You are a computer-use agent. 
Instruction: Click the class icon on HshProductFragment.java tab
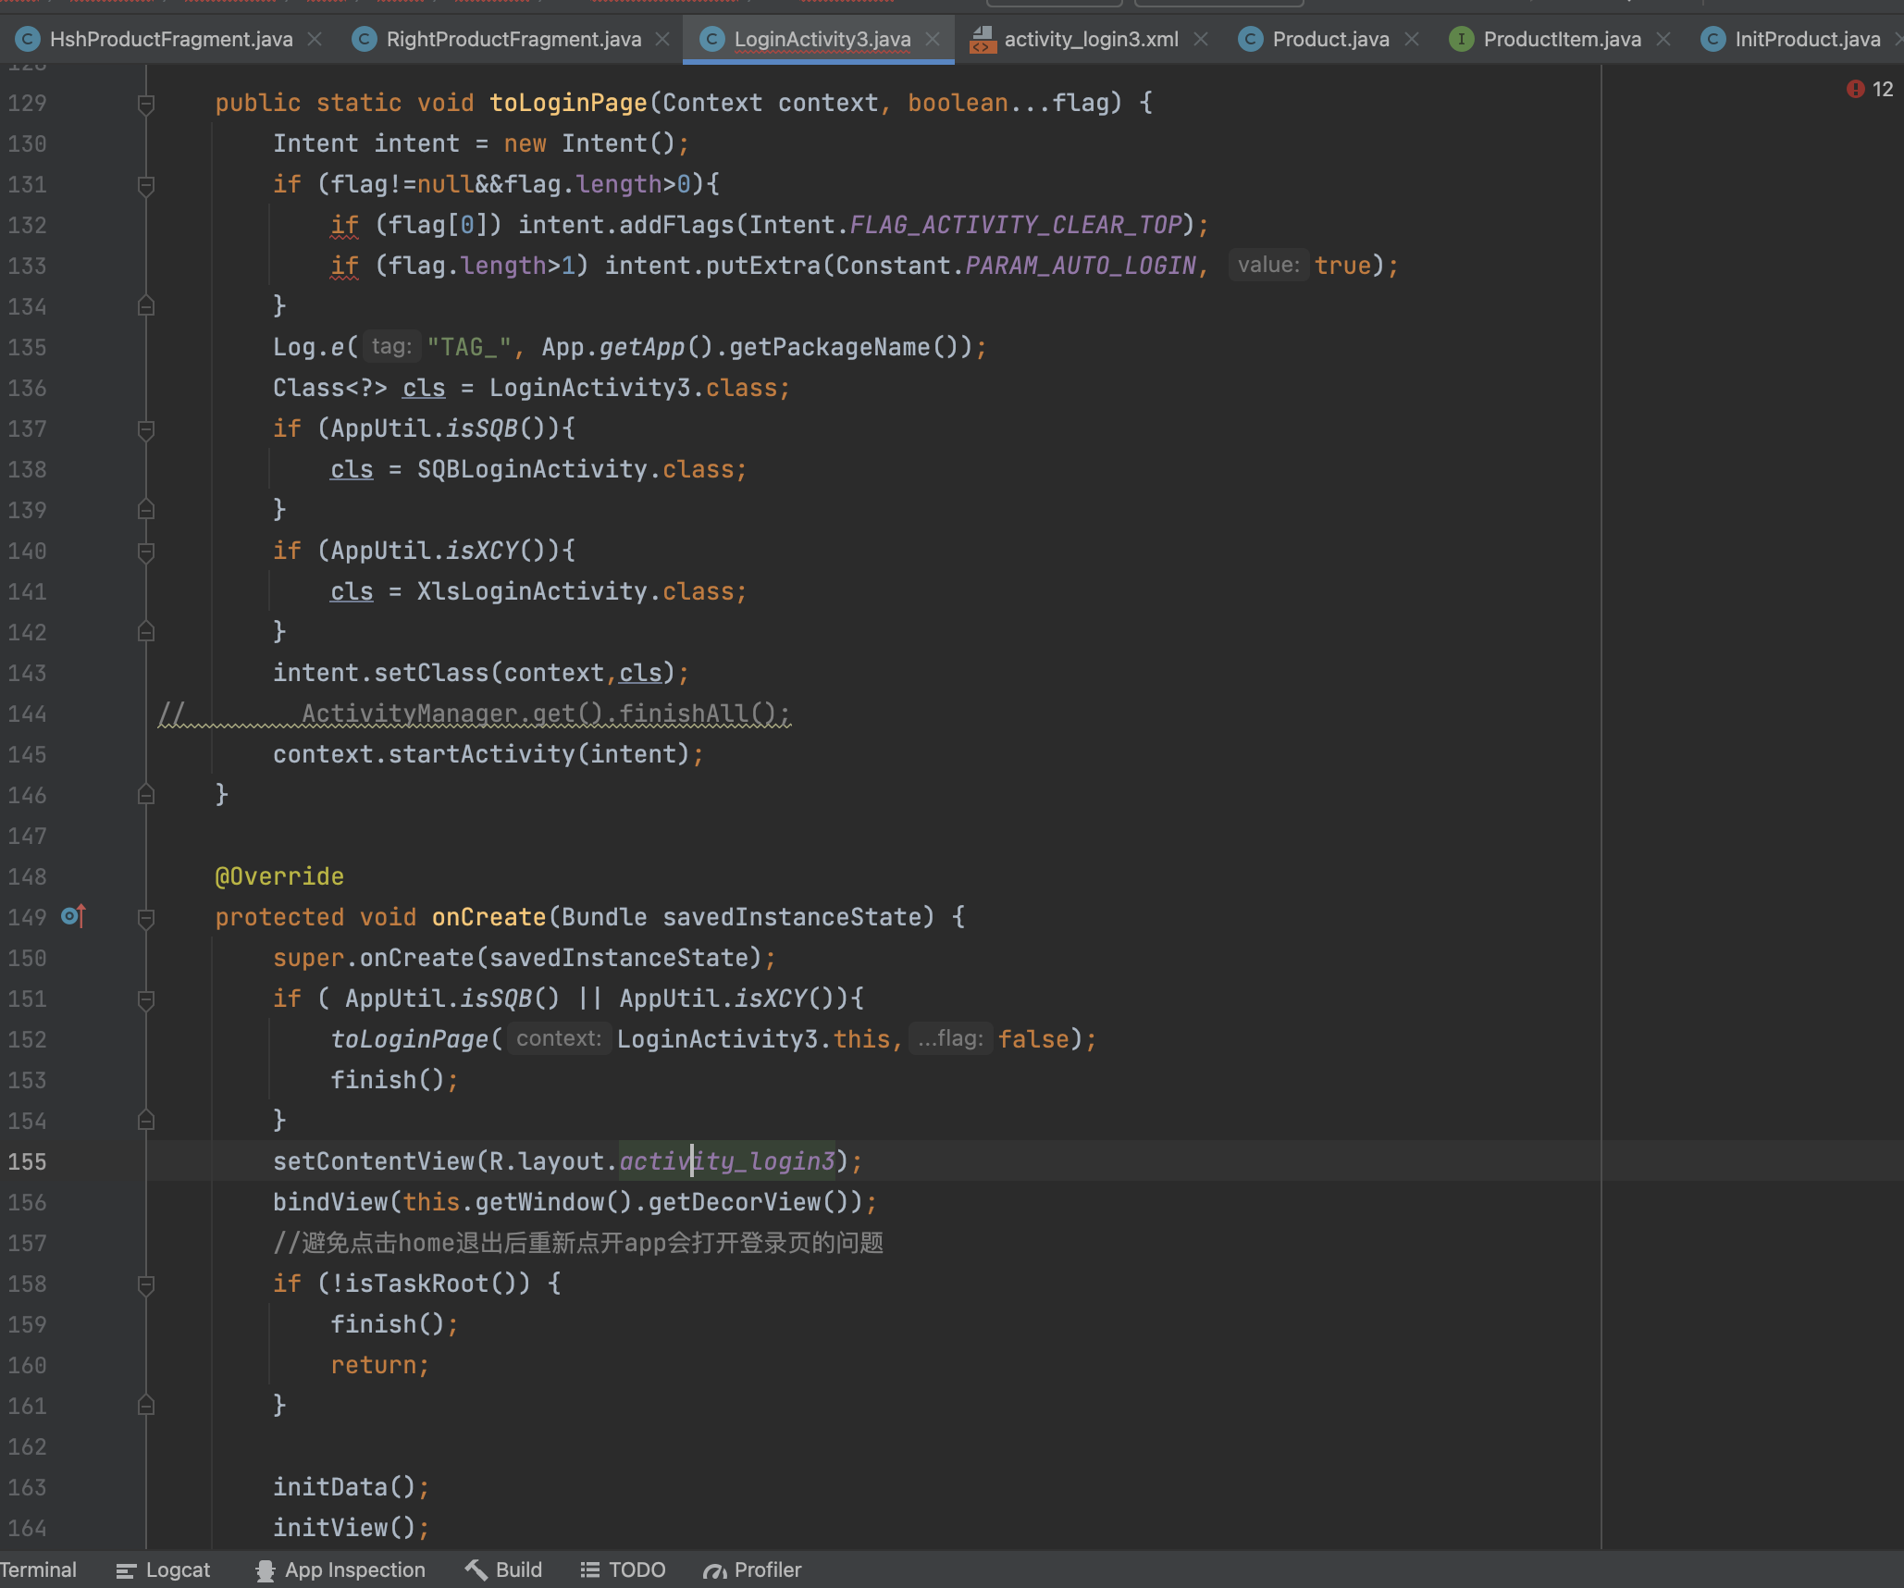click(x=29, y=39)
